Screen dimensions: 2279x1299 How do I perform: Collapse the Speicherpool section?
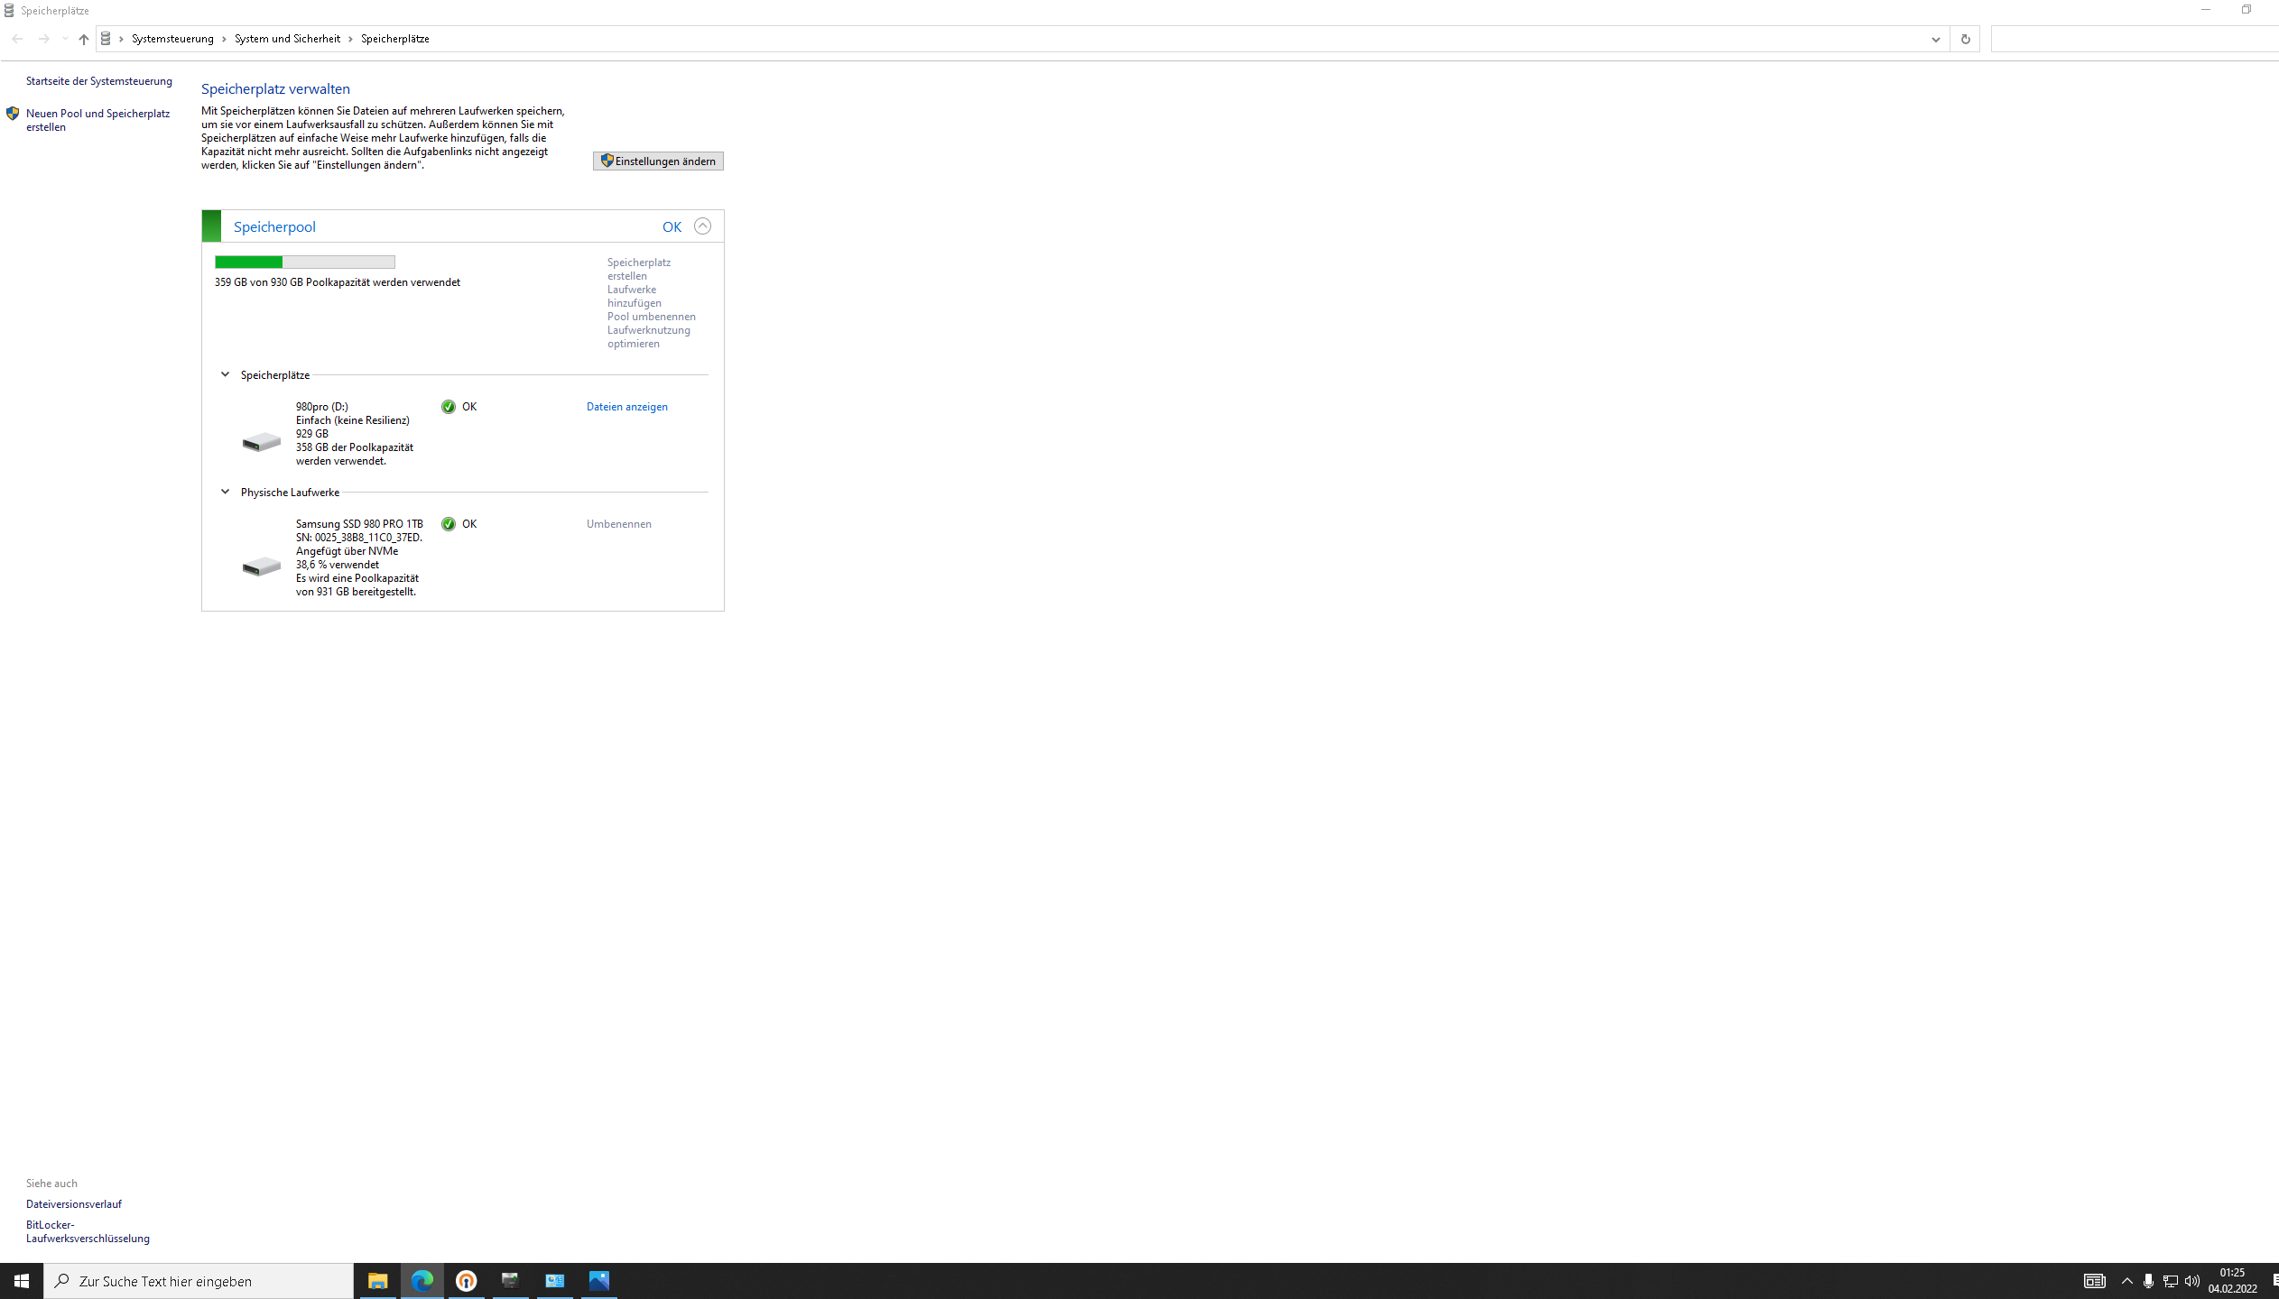(x=702, y=226)
